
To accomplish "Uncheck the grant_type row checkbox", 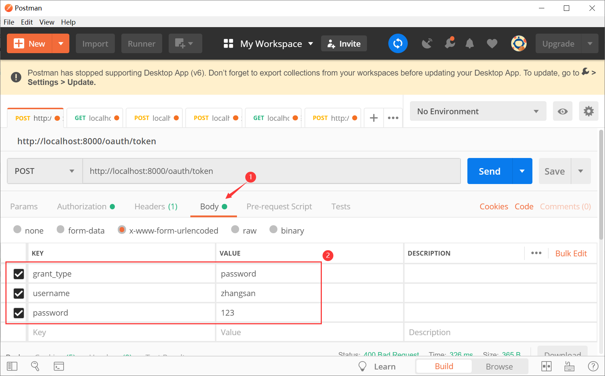I will [19, 274].
